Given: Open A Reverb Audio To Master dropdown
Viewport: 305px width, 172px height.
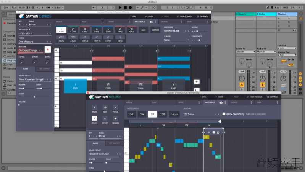Looking at the screenshot, I should tap(245, 52).
